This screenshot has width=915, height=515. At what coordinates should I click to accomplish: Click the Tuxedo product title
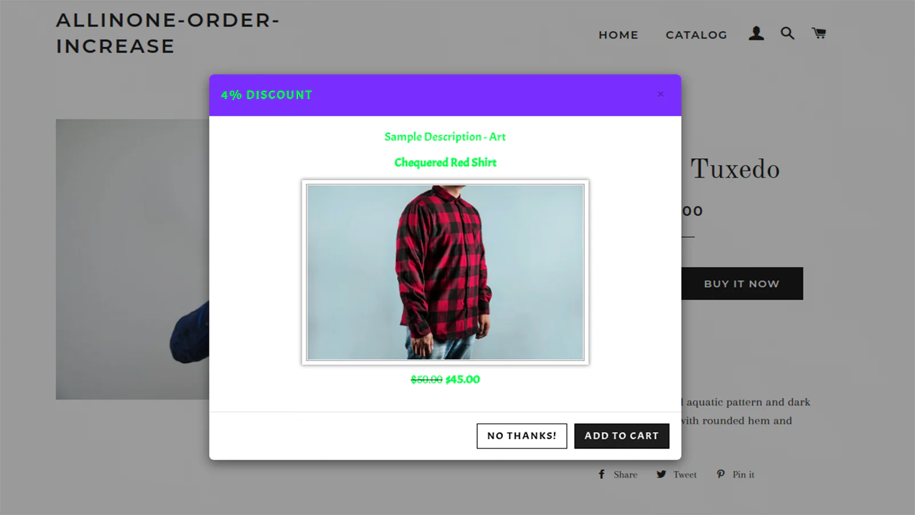(x=735, y=169)
